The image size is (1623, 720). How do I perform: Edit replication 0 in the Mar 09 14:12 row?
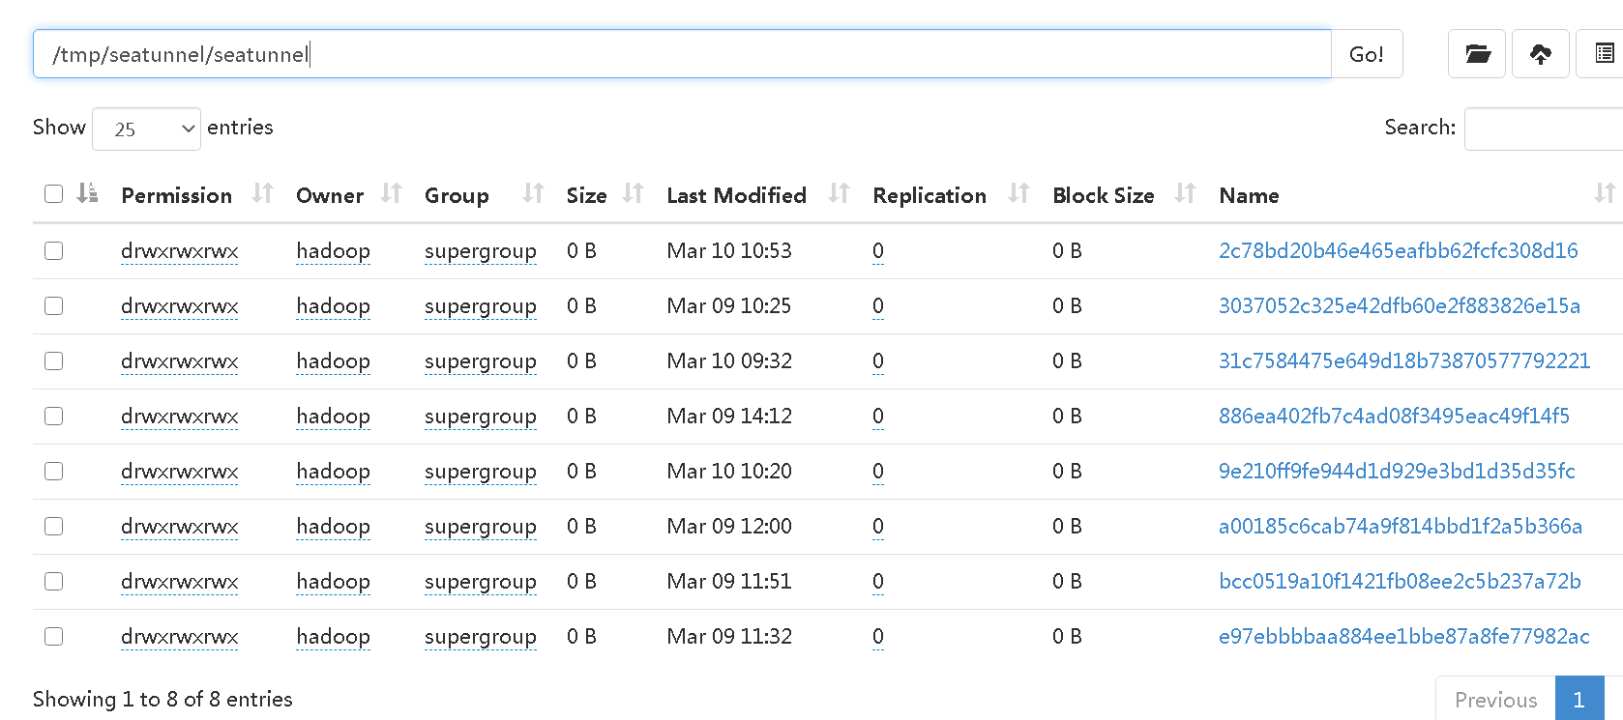click(x=878, y=417)
